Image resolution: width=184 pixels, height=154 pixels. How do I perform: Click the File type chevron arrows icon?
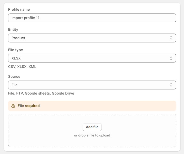click(x=171, y=58)
